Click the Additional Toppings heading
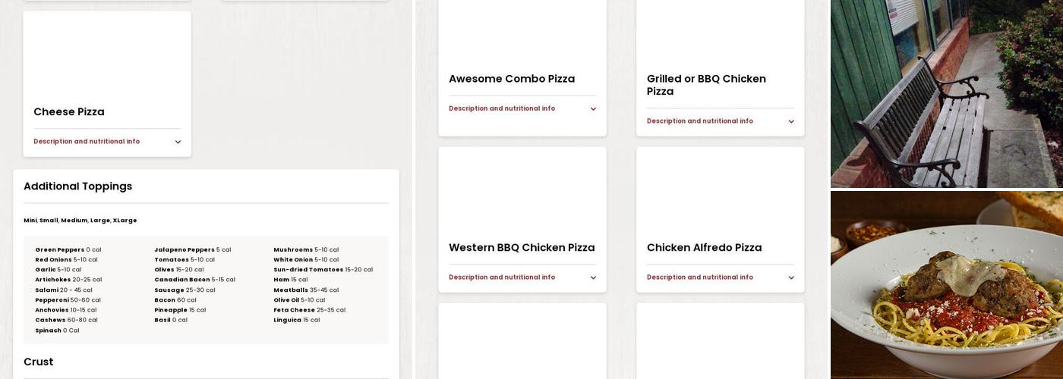 tap(78, 186)
